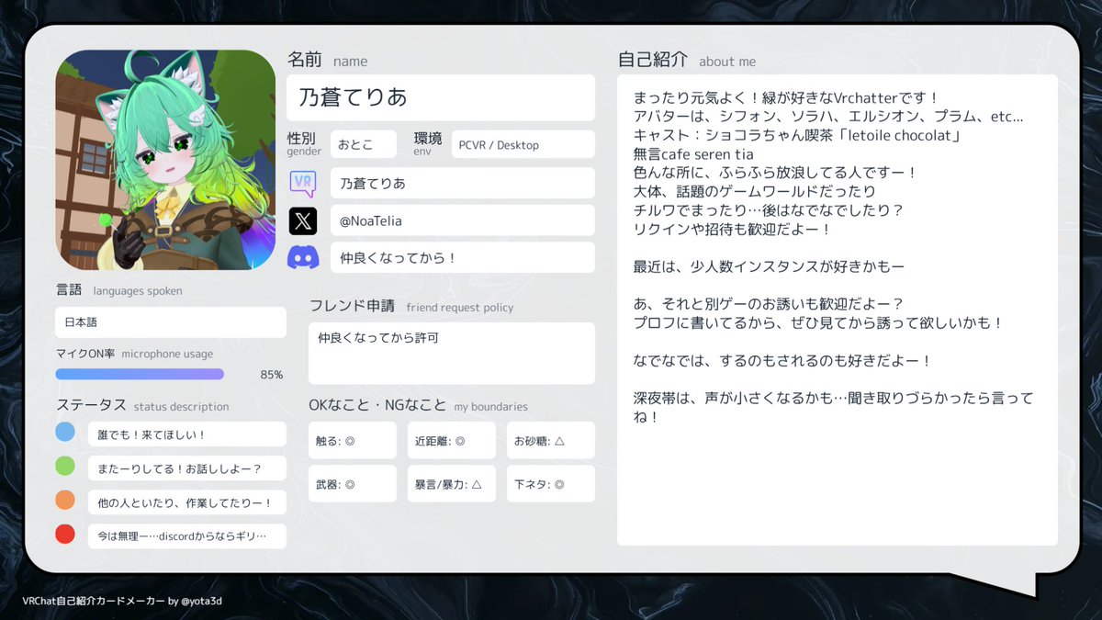
Task: Select the blue status circle
Action: click(x=64, y=433)
